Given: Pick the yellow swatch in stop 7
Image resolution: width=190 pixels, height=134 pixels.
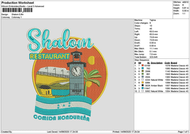Looking at the screenshot, I should tap(142, 82).
